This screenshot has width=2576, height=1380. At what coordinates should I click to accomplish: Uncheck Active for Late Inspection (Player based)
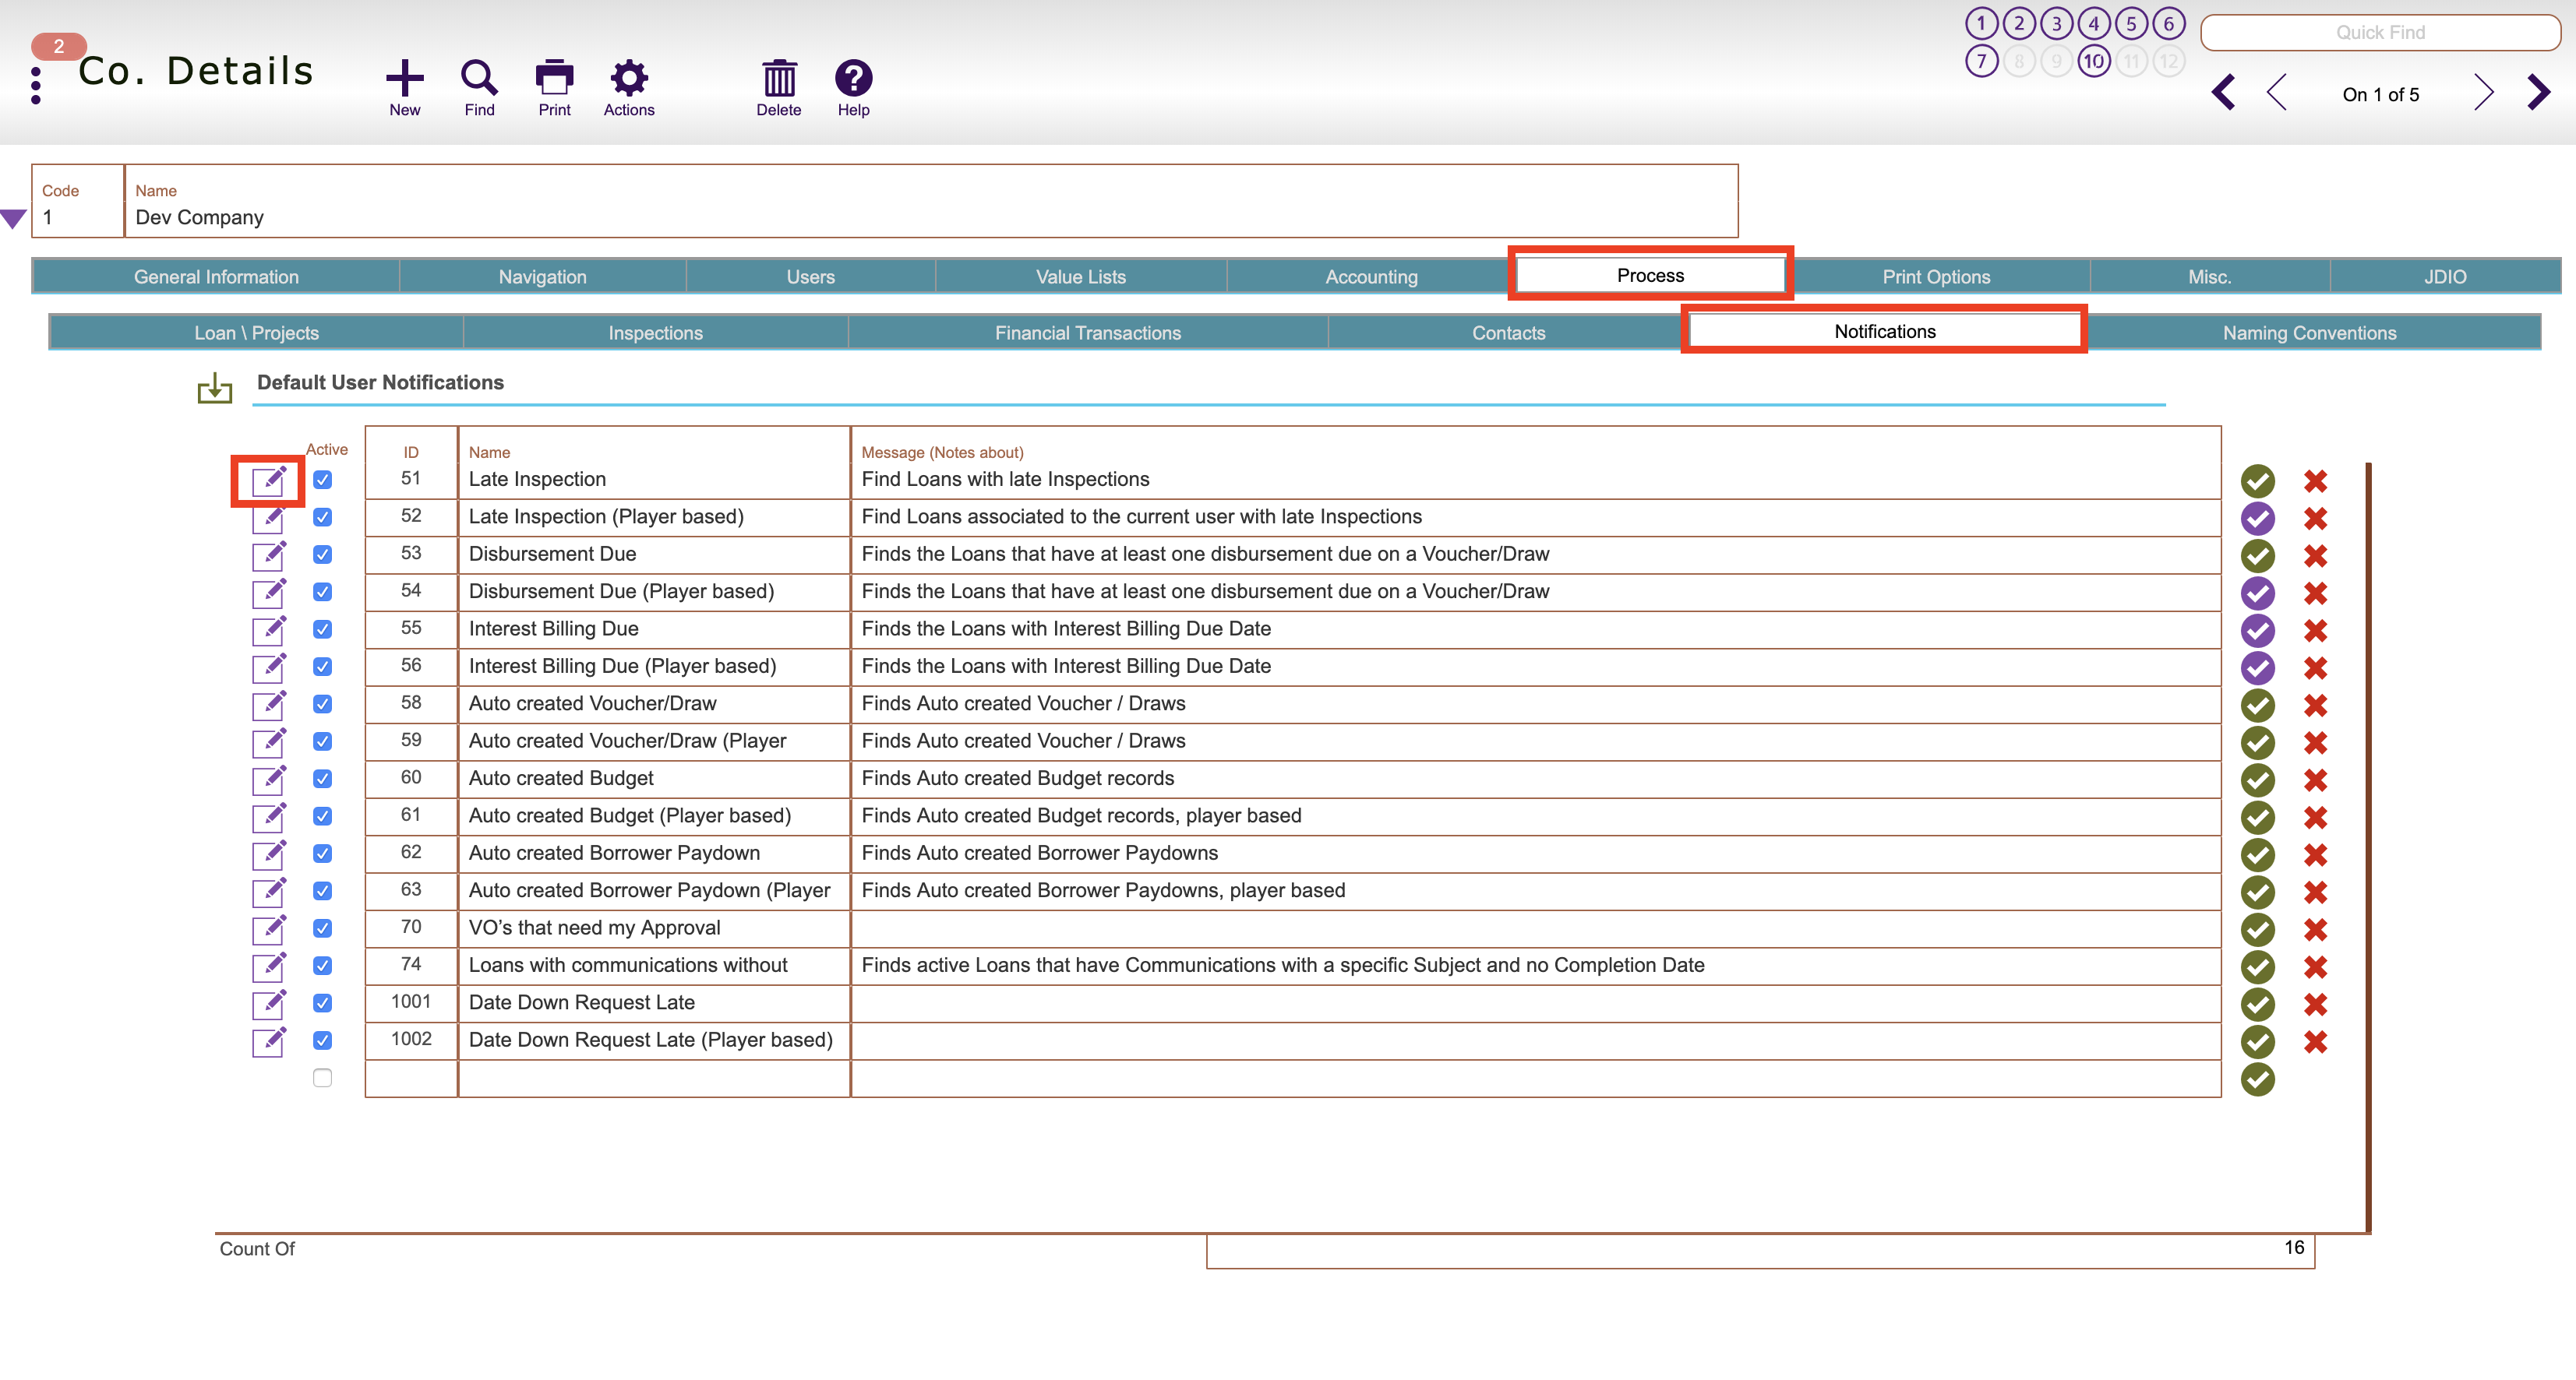pyautogui.click(x=322, y=516)
